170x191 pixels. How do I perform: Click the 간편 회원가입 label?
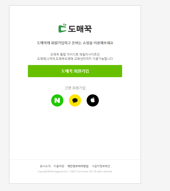pos(75,88)
